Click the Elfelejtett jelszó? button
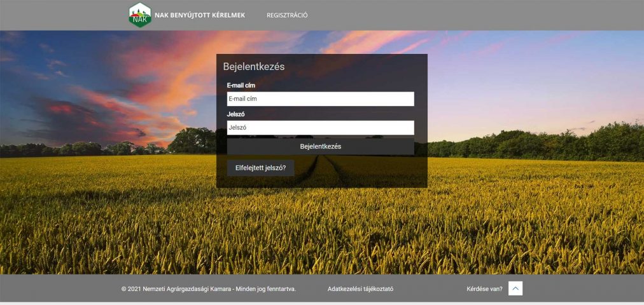644x305 pixels. coord(260,168)
